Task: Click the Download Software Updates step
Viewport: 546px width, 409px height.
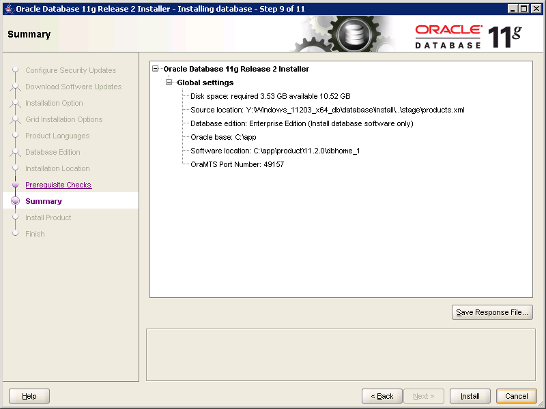Action: 74,87
